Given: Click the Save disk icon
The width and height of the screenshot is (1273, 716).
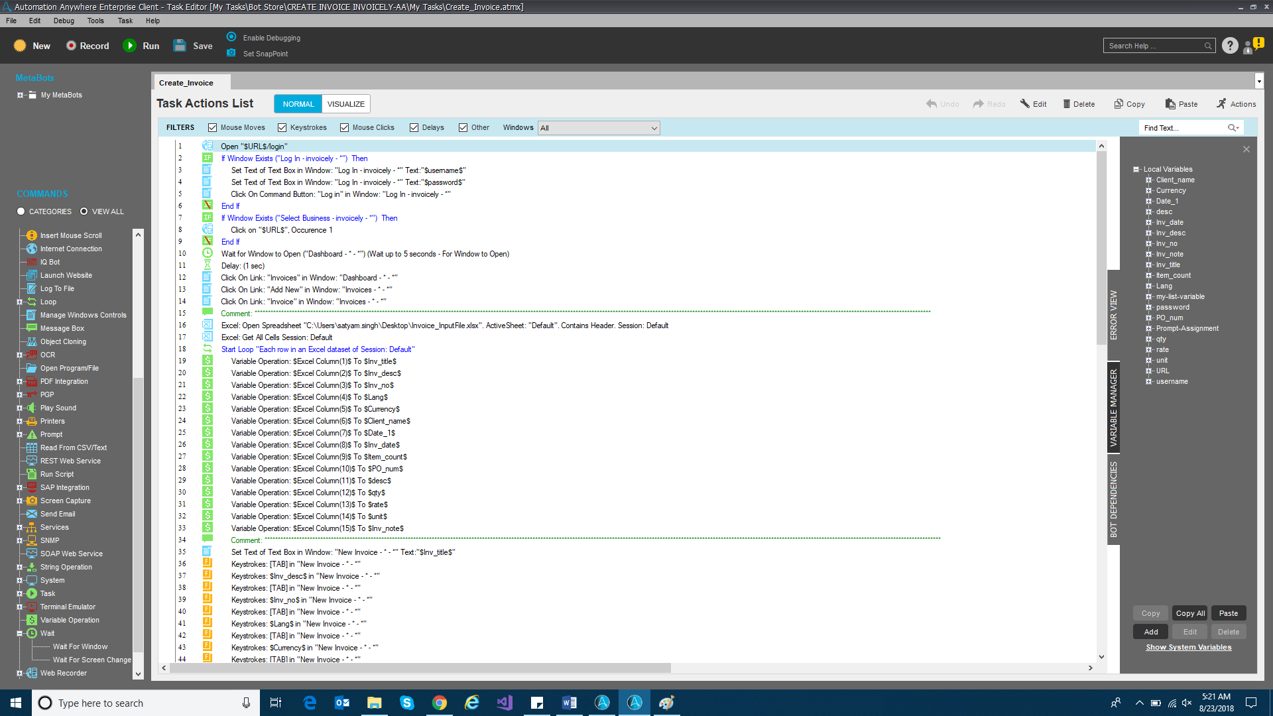Looking at the screenshot, I should (180, 46).
